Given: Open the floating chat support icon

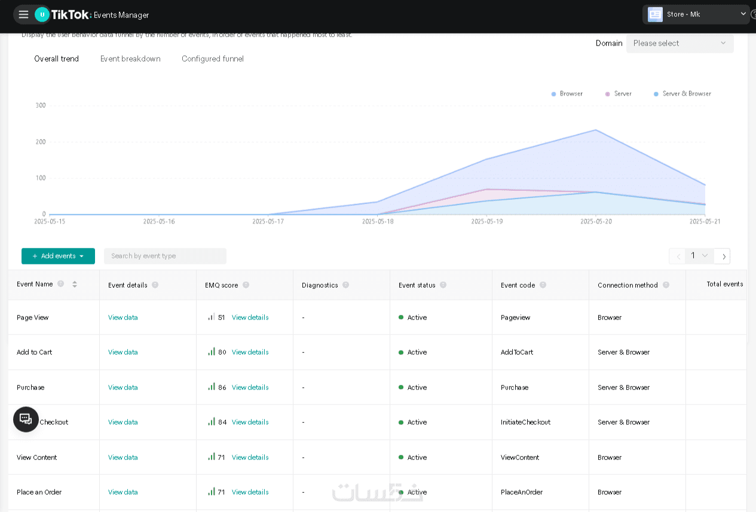Looking at the screenshot, I should 26,419.
